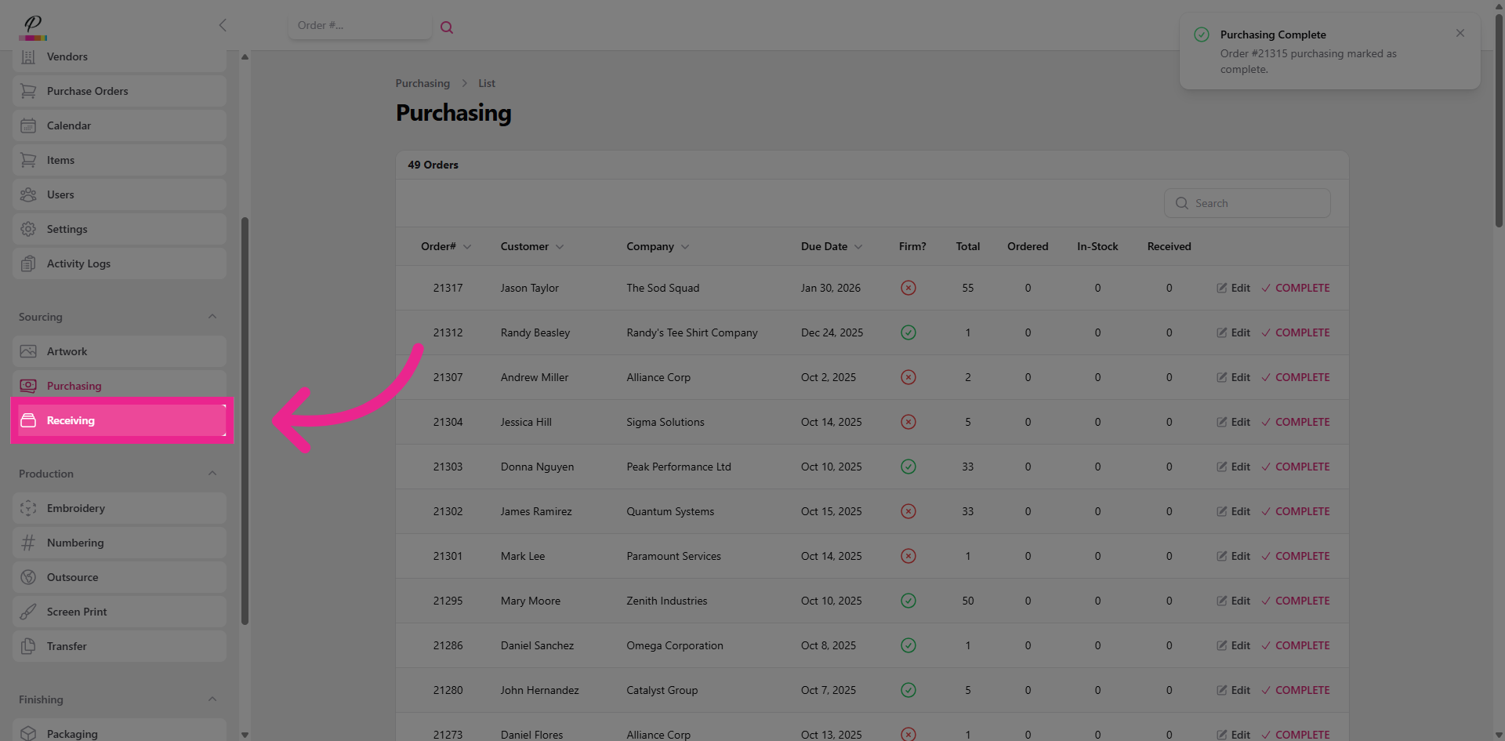This screenshot has width=1505, height=741.
Task: Click the Numbering hash icon in sidebar
Action: (x=28, y=543)
